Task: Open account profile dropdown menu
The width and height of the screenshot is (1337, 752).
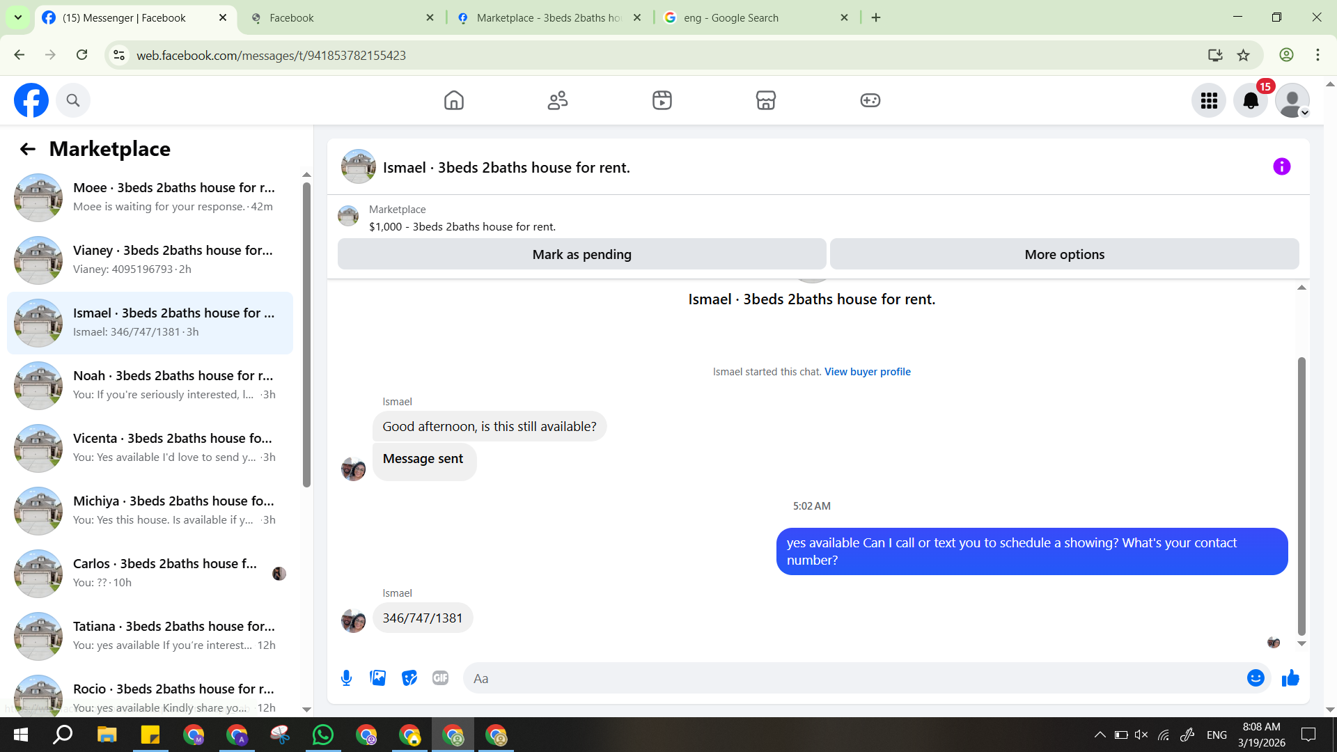Action: click(1292, 101)
